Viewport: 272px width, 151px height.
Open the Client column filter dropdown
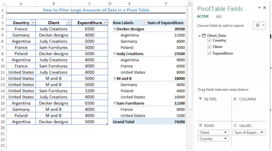pyautogui.click(x=69, y=23)
